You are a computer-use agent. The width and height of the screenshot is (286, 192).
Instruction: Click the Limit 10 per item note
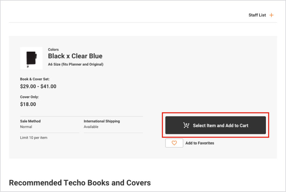click(34, 138)
